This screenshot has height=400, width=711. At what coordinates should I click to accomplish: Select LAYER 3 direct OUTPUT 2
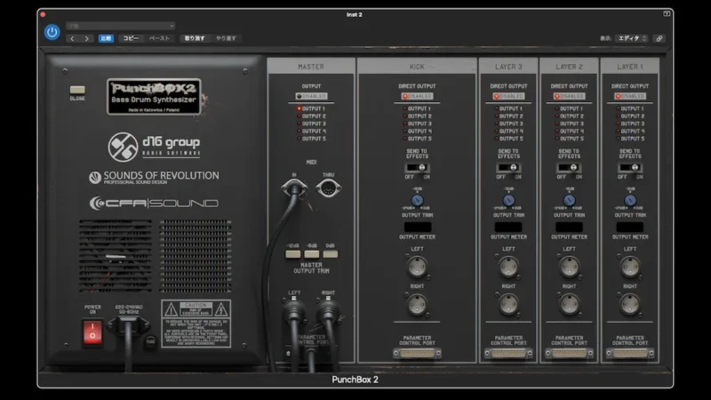click(x=508, y=116)
